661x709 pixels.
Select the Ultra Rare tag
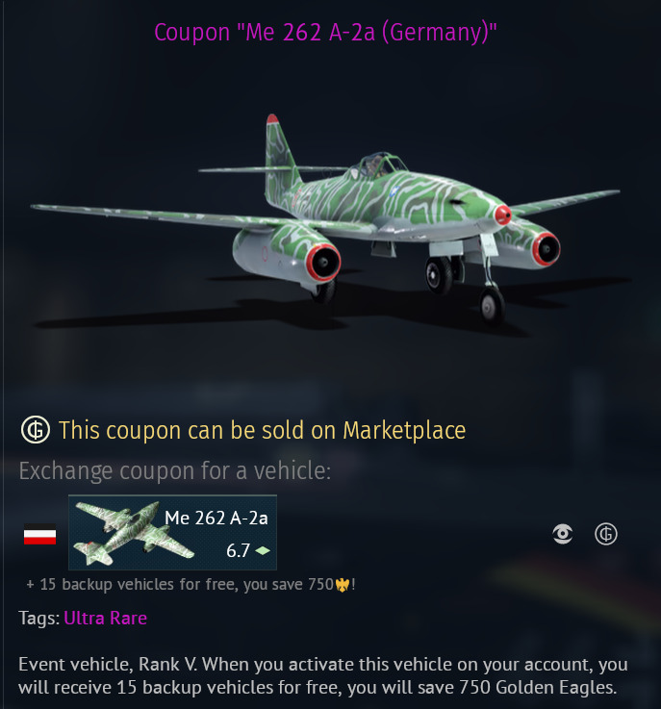105,619
